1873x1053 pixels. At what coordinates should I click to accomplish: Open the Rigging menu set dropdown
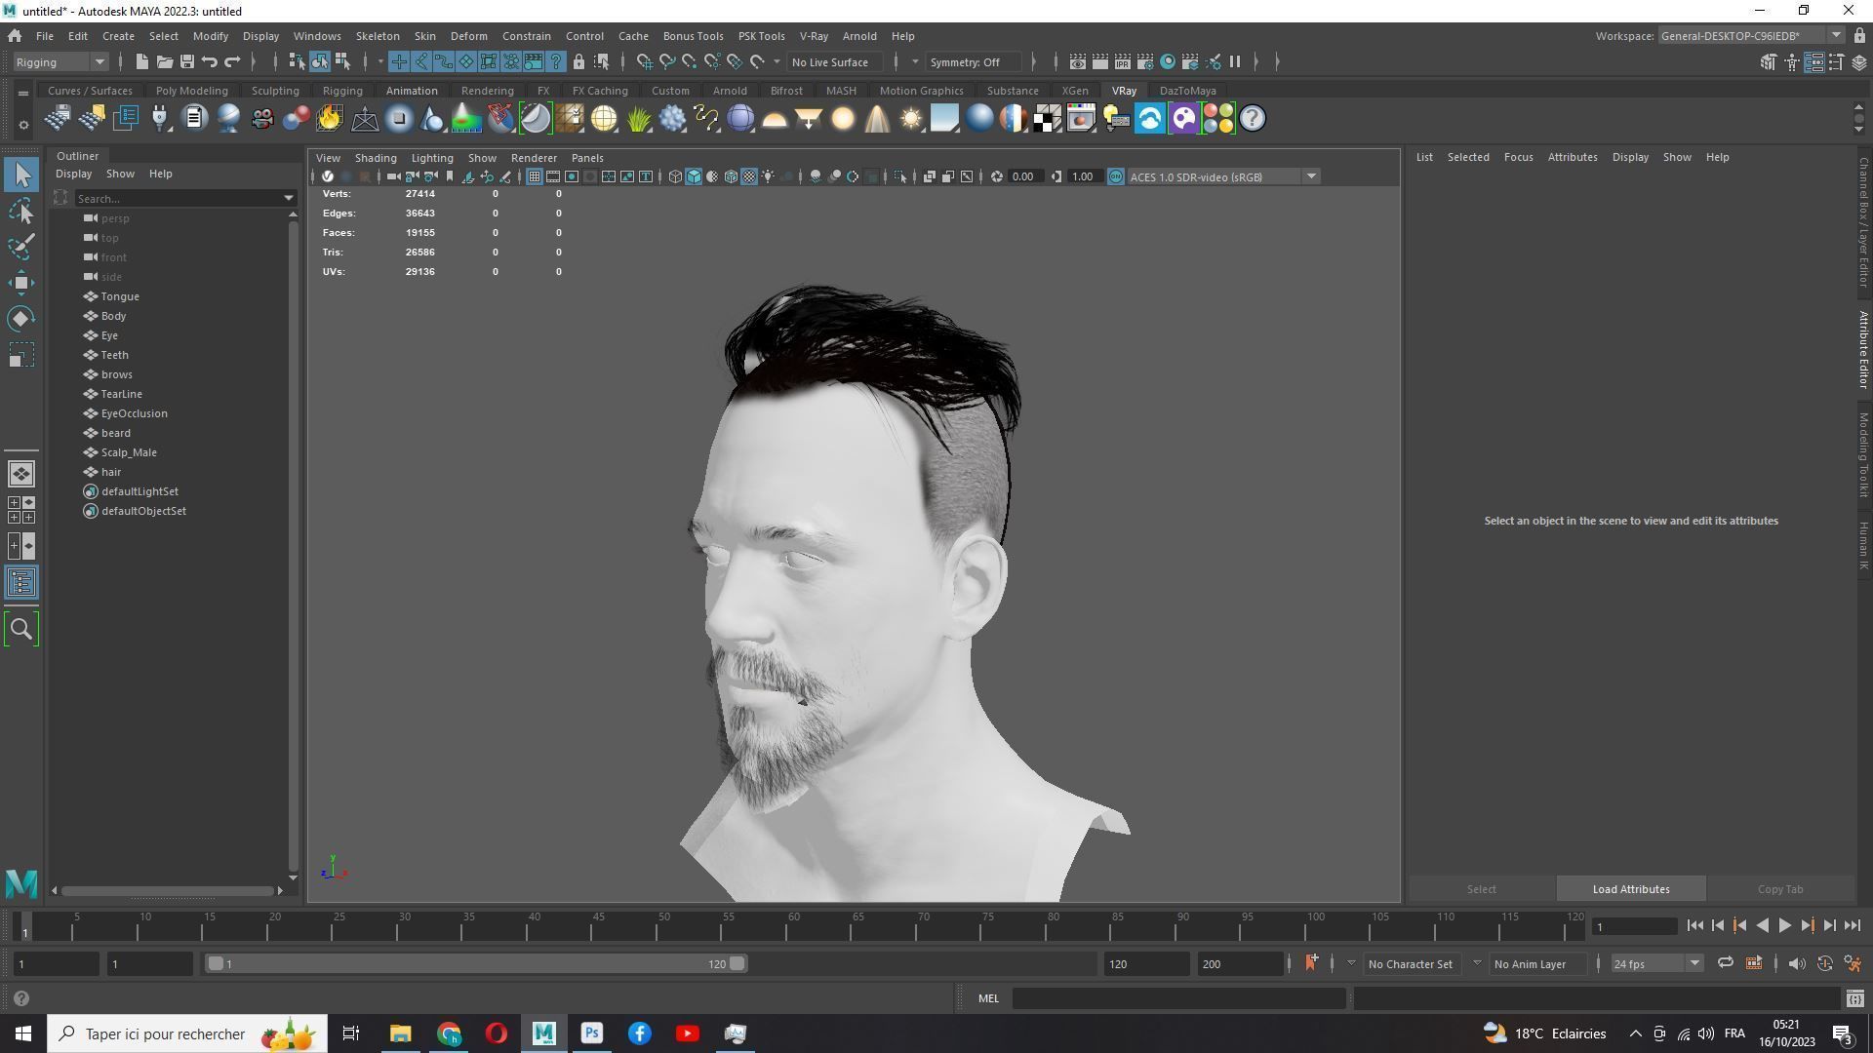[60, 62]
